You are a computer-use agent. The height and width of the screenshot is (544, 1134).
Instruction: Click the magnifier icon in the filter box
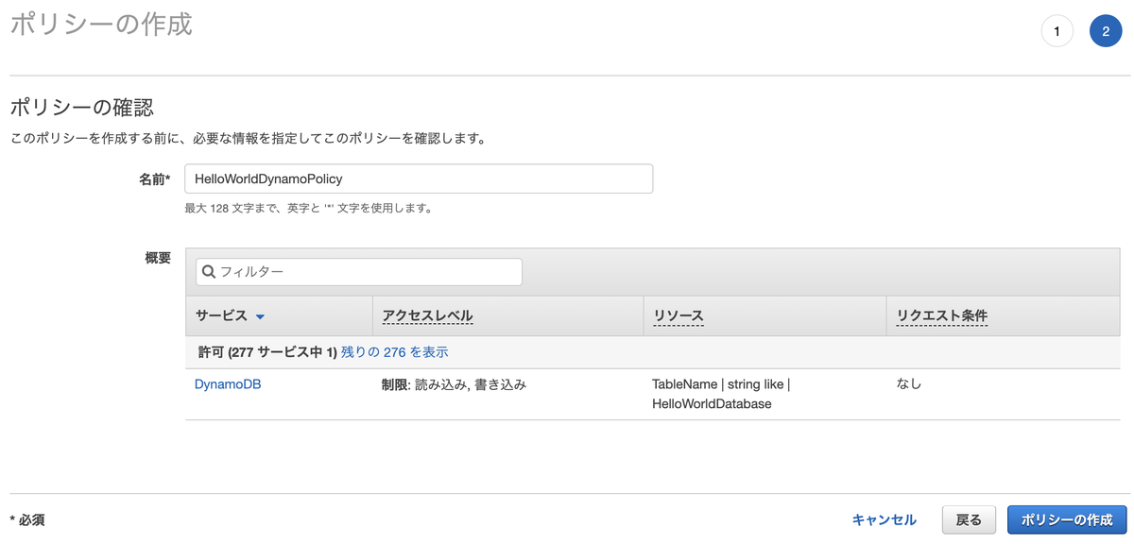[x=209, y=271]
